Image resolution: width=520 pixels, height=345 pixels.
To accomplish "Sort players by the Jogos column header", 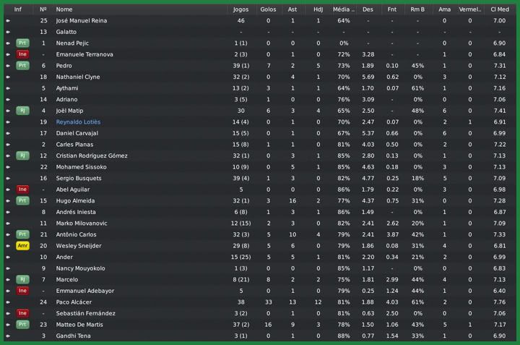I will tap(240, 9).
